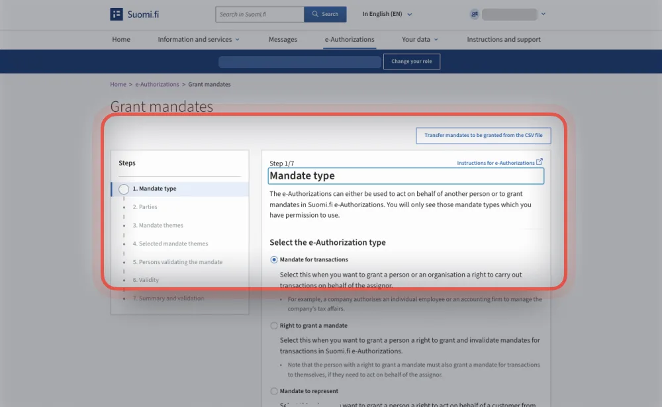Open the Messages navigation tab
662x407 pixels.
tap(283, 39)
